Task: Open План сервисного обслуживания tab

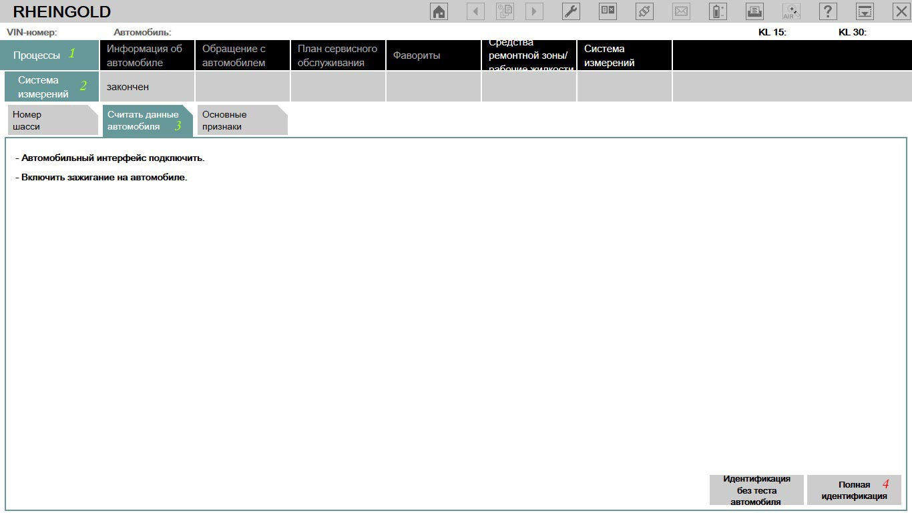Action: (x=338, y=55)
